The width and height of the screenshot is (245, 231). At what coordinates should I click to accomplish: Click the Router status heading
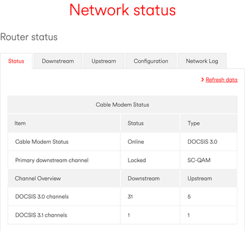29,37
